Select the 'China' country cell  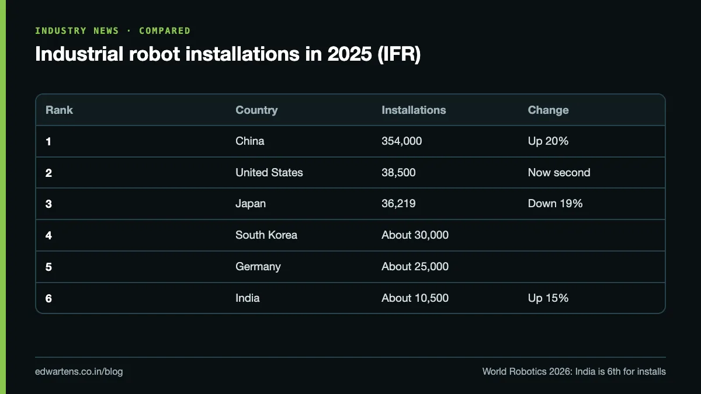pyautogui.click(x=250, y=141)
